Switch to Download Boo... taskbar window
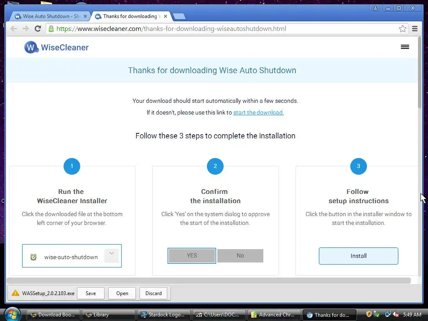Image resolution: width=428 pixels, height=321 pixels. click(x=54, y=315)
